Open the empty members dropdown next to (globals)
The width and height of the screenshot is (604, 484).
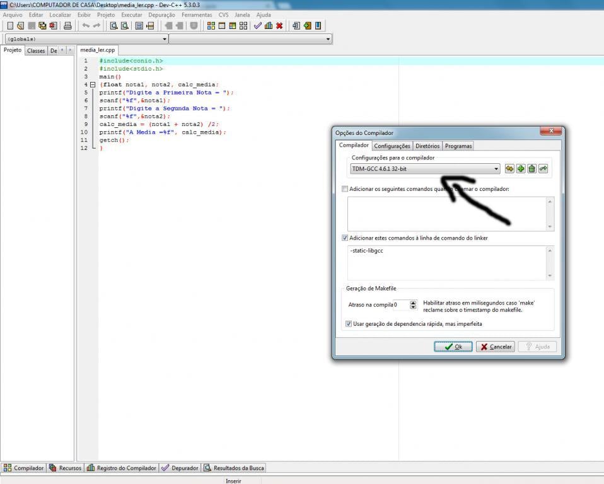pyautogui.click(x=250, y=39)
